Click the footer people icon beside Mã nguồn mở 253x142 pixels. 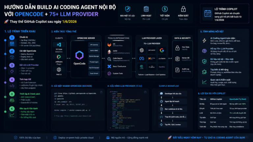click(108, 138)
